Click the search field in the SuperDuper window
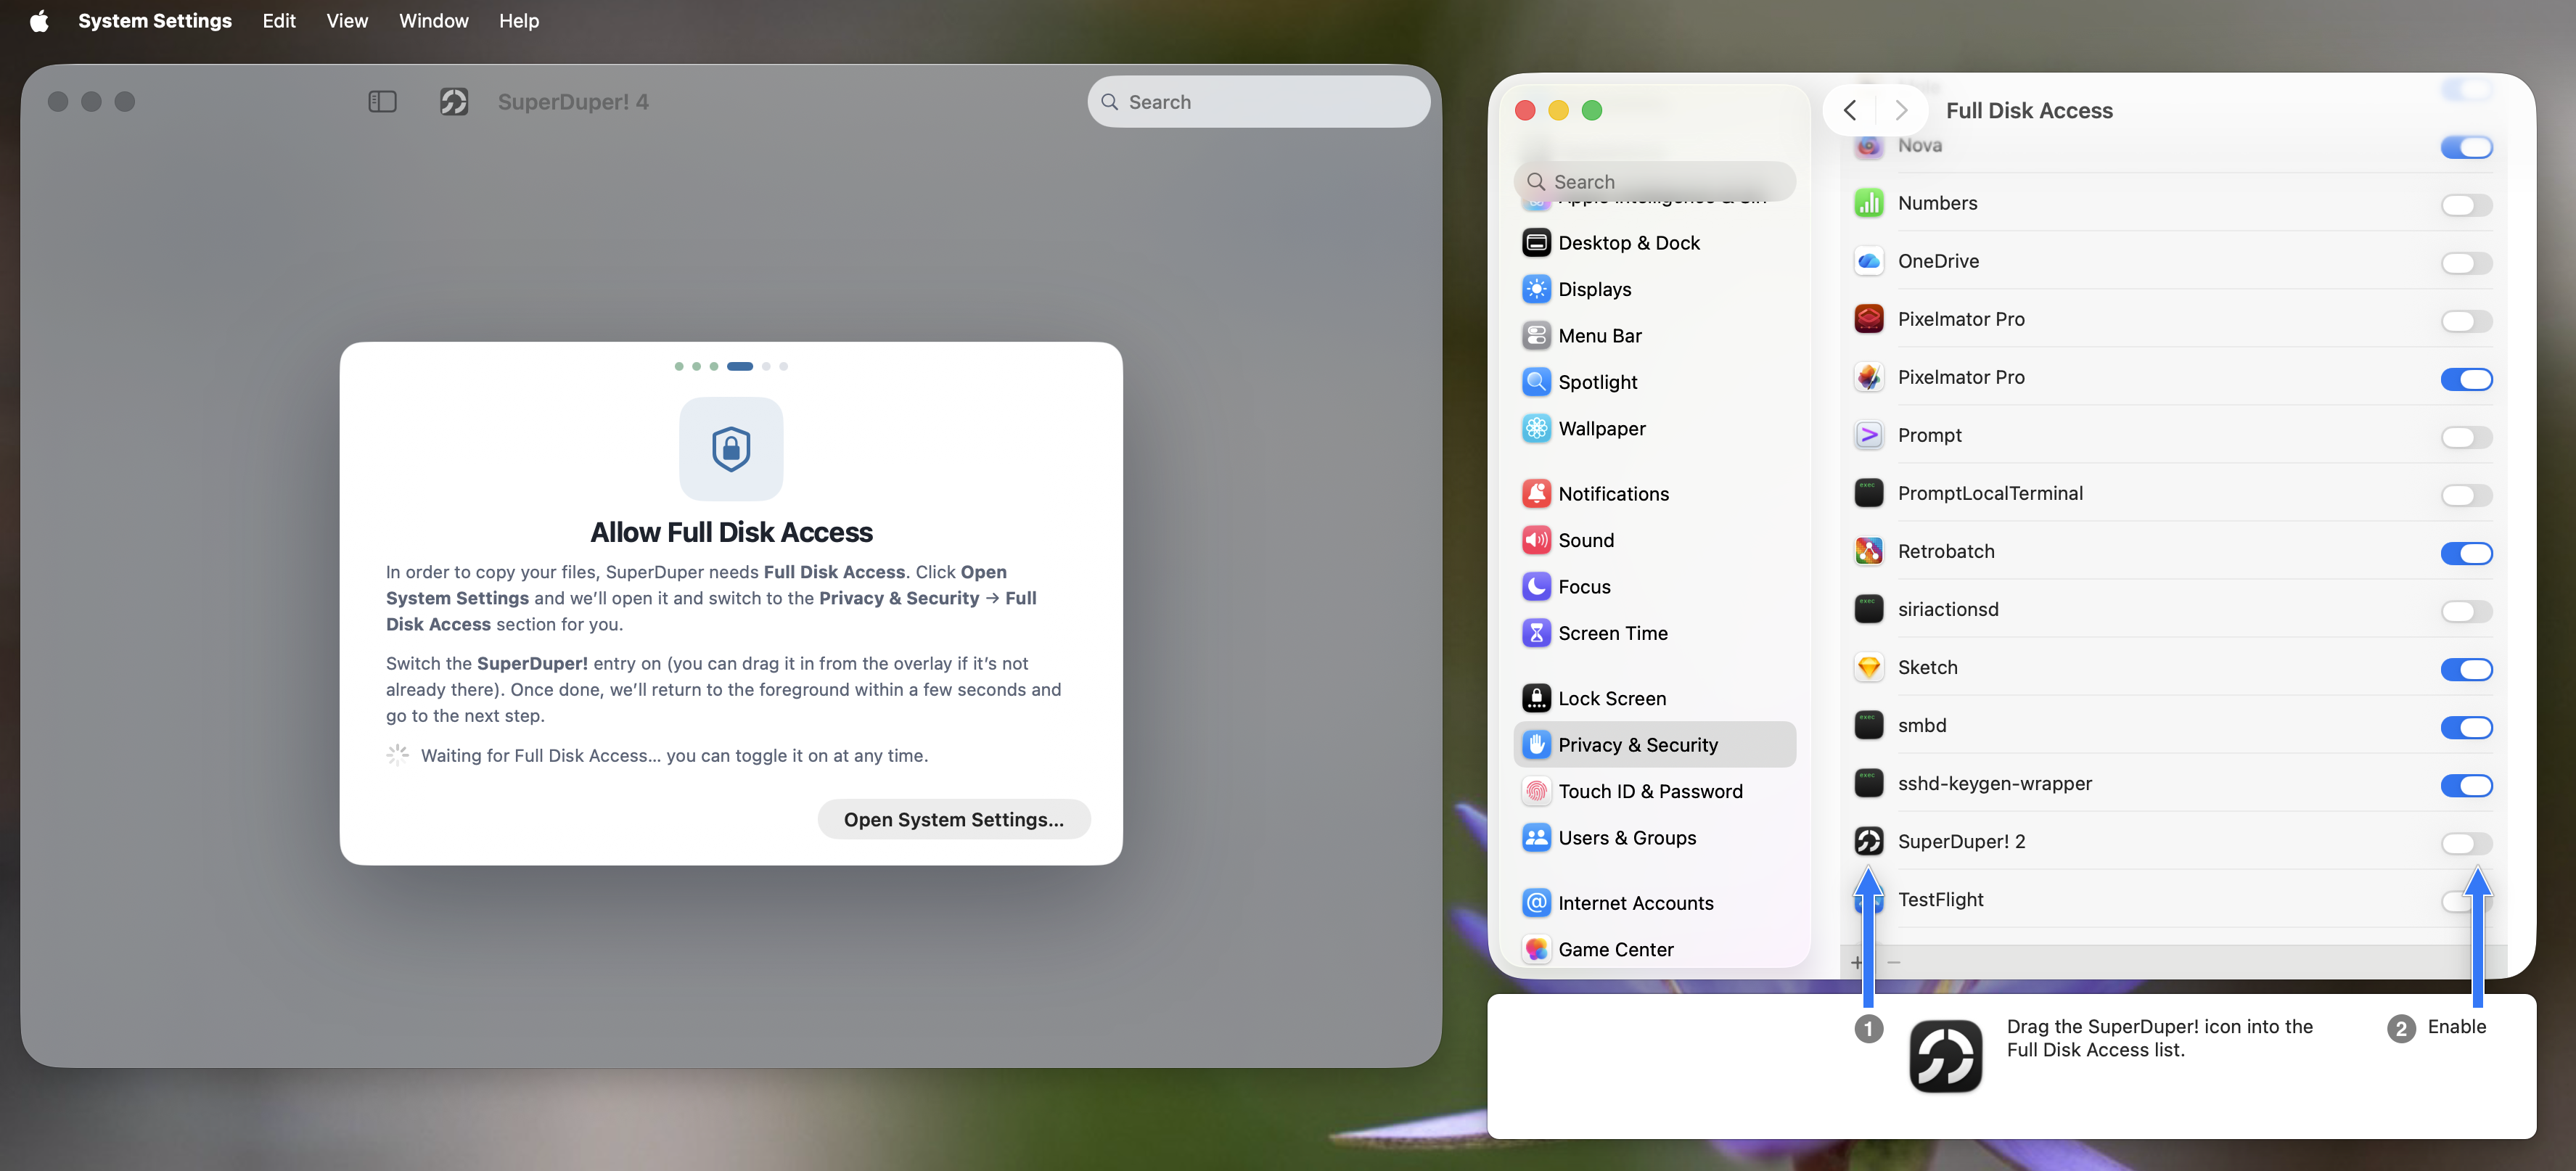 point(1258,102)
